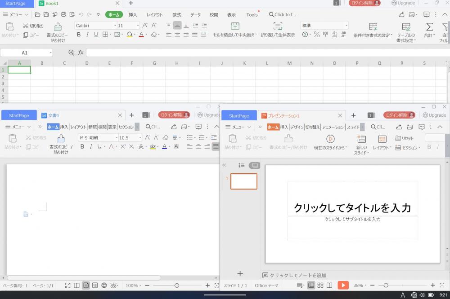This screenshot has height=299, width=450.
Task: Toggle center horizontal alignment in the spreadsheet
Action: coord(177,35)
